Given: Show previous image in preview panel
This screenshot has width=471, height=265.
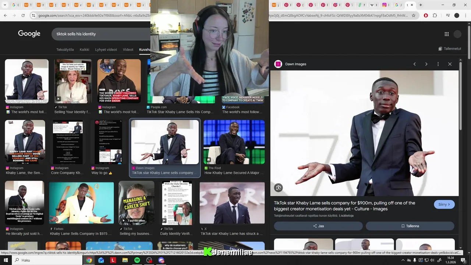Looking at the screenshot, I should tap(414, 64).
